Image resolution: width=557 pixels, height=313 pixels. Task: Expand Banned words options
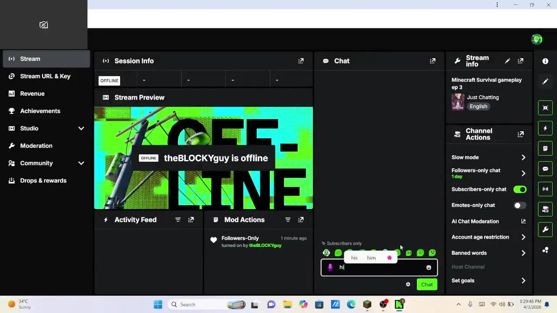[x=523, y=253]
